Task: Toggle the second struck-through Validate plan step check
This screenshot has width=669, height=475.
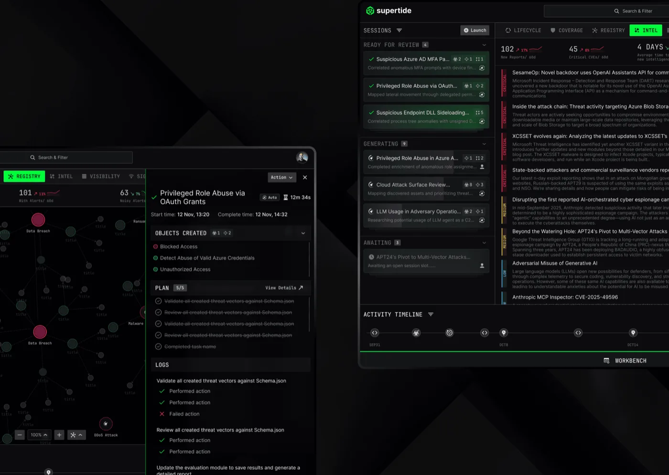Action: [x=158, y=324]
